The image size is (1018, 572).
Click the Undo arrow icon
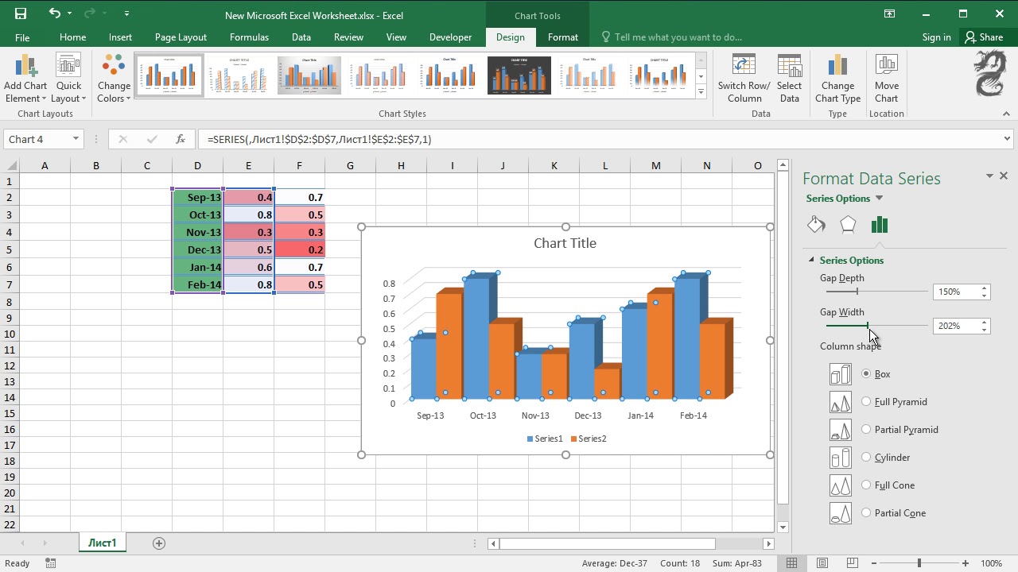tap(54, 14)
